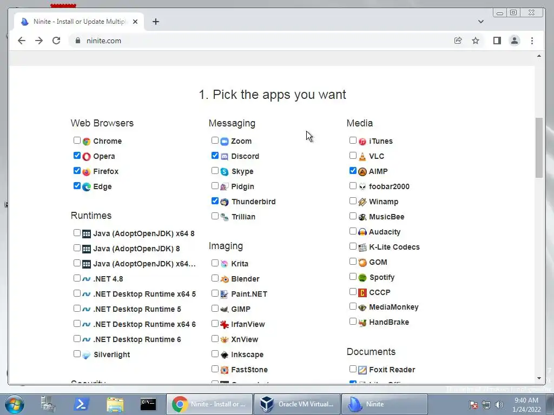Open a new browser tab
The width and height of the screenshot is (554, 415).
(x=155, y=22)
